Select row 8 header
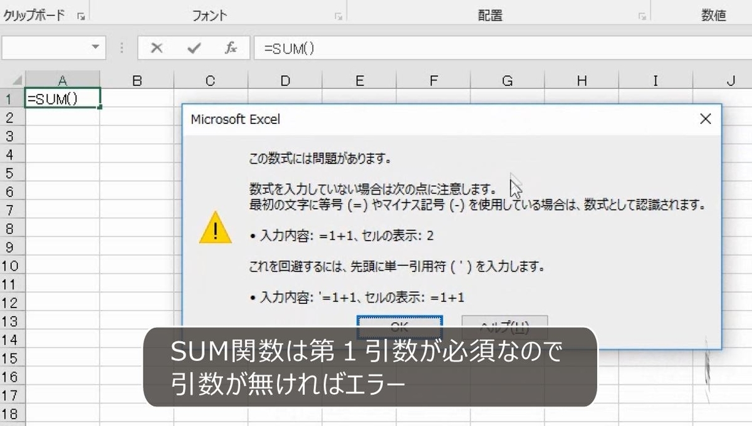This screenshot has width=752, height=426. 12,229
